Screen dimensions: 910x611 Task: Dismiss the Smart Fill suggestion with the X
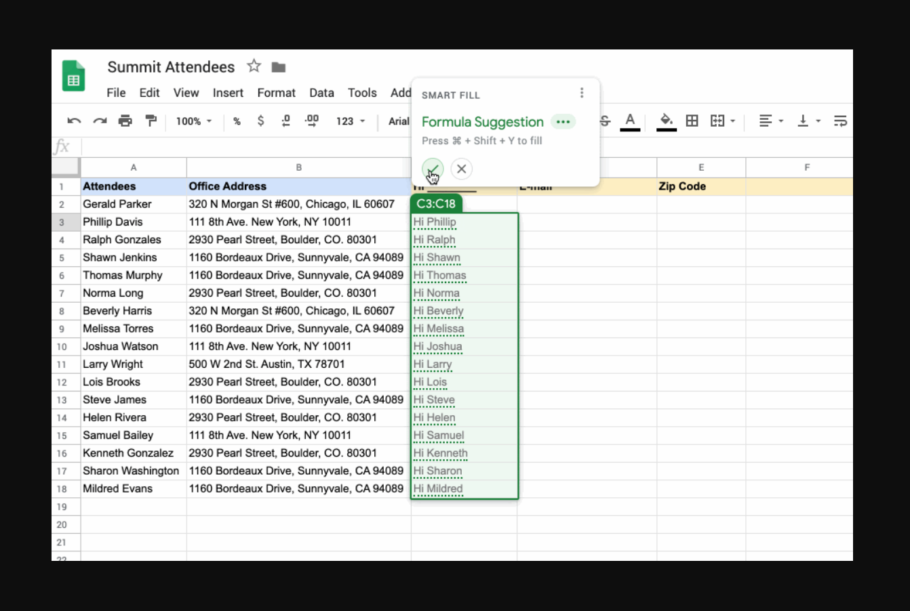pos(461,169)
